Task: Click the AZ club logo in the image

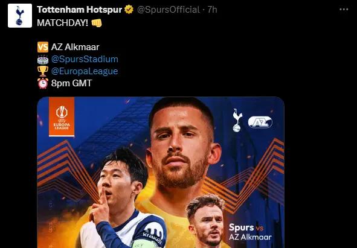Action: (x=260, y=122)
